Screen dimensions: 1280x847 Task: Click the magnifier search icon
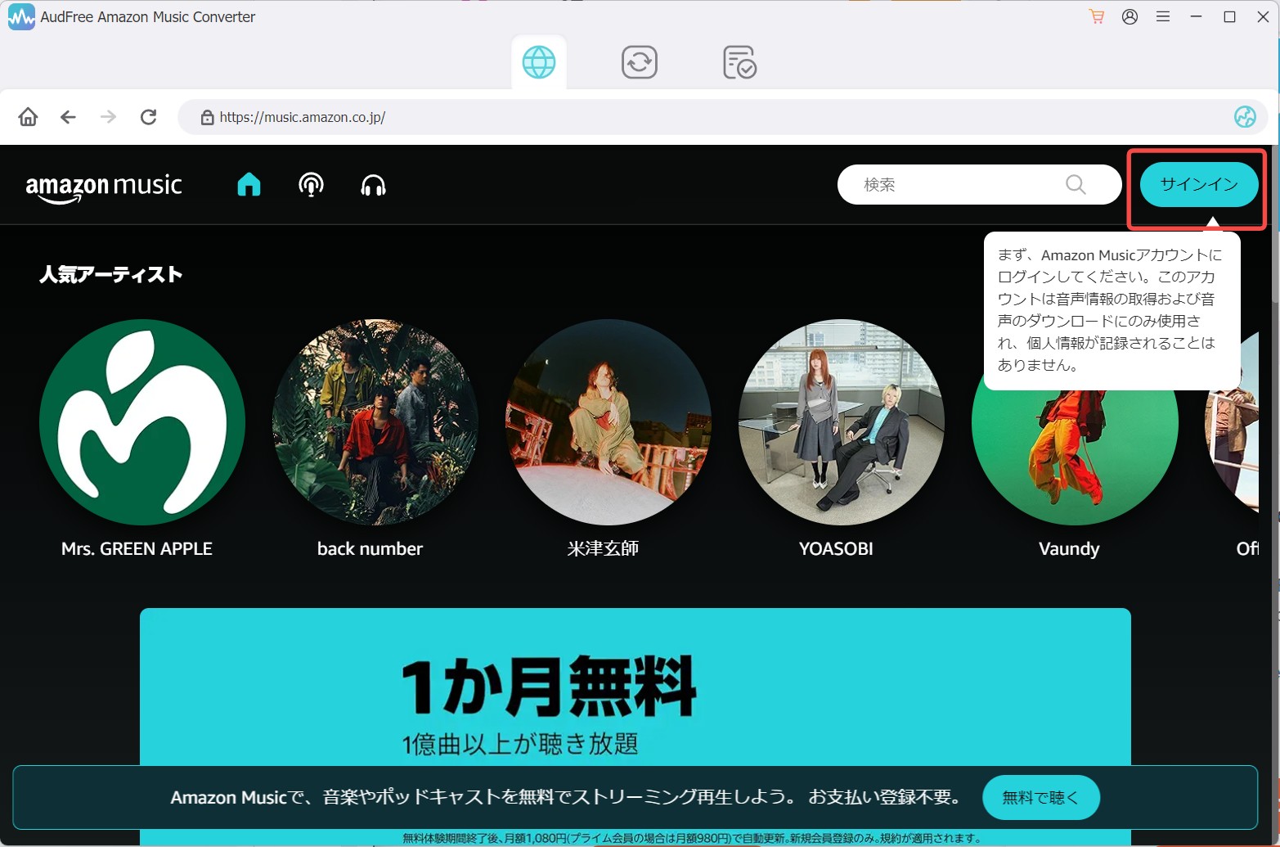click(1076, 185)
